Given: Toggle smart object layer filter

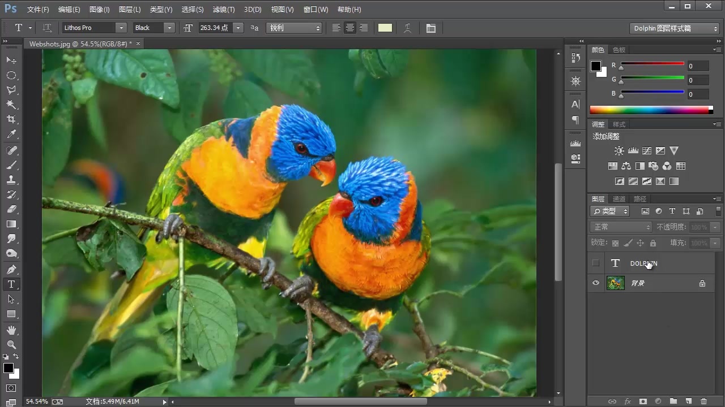Looking at the screenshot, I should [x=700, y=211].
